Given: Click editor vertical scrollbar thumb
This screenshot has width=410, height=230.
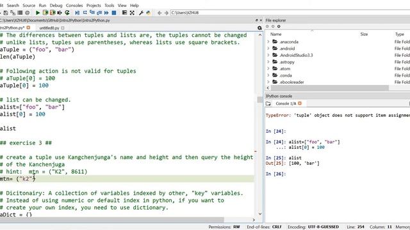Looking at the screenshot, I should click(259, 100).
